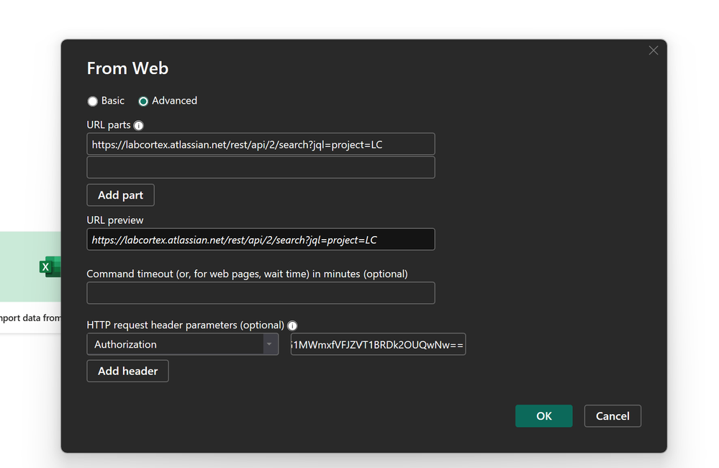Confirm the query by clicking OK
Image resolution: width=719 pixels, height=468 pixels.
coord(543,415)
